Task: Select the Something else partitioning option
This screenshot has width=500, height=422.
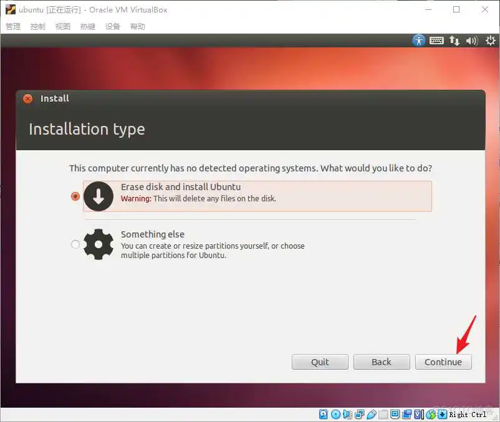Action: (75, 244)
